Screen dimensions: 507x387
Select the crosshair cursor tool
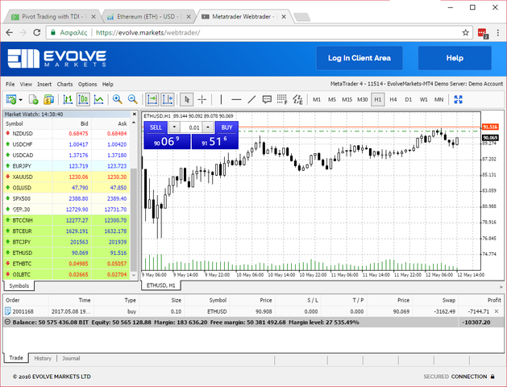pyautogui.click(x=202, y=99)
